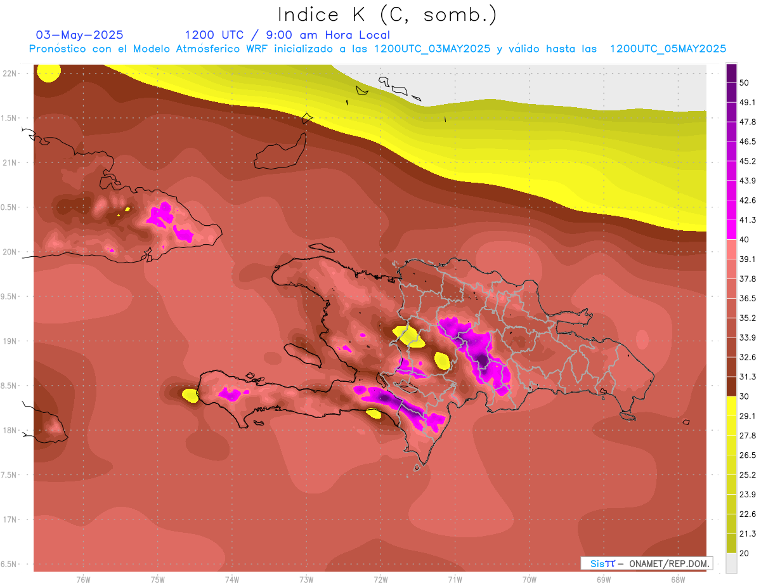Click the 17N latitude label

[11, 519]
